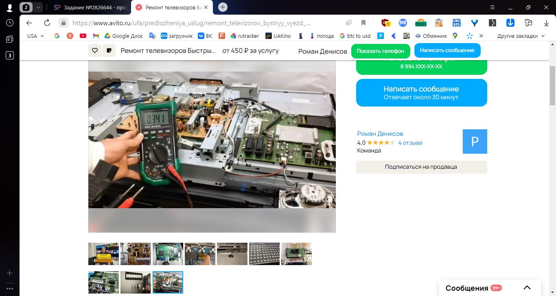Viewport: 556px width, 296px height.
Task: Close the Ремонт телевизоров tab
Action: pos(206,7)
